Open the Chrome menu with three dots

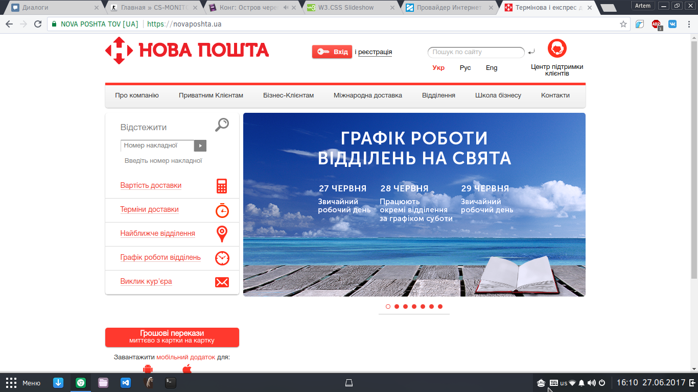(689, 24)
